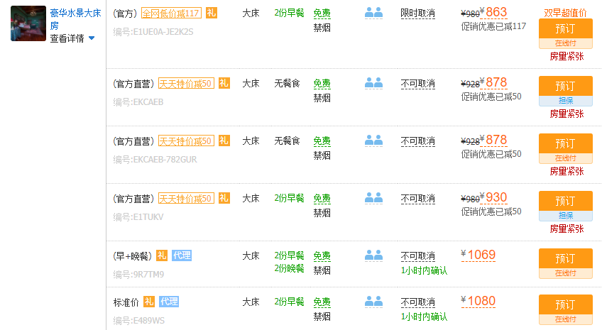Book the ¥930 room with 预订
This screenshot has width=602, height=330.
pyautogui.click(x=565, y=201)
